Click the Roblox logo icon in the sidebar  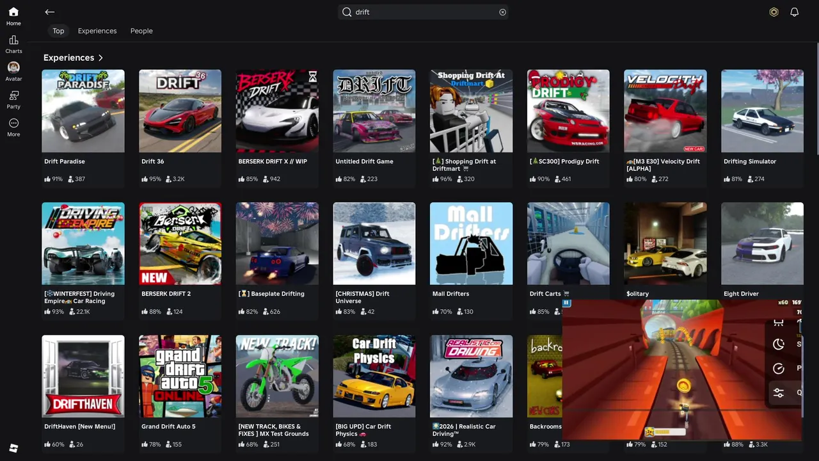pyautogui.click(x=13, y=448)
